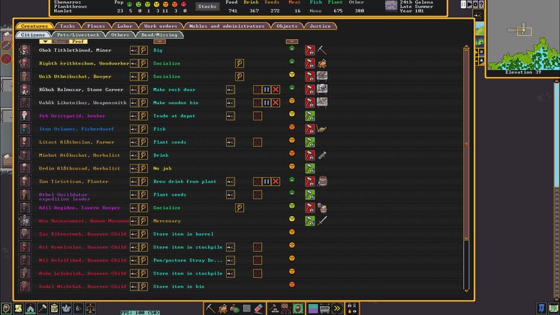Zoom to the Trade at depot job
The width and height of the screenshot is (560, 315).
pyautogui.click(x=230, y=116)
